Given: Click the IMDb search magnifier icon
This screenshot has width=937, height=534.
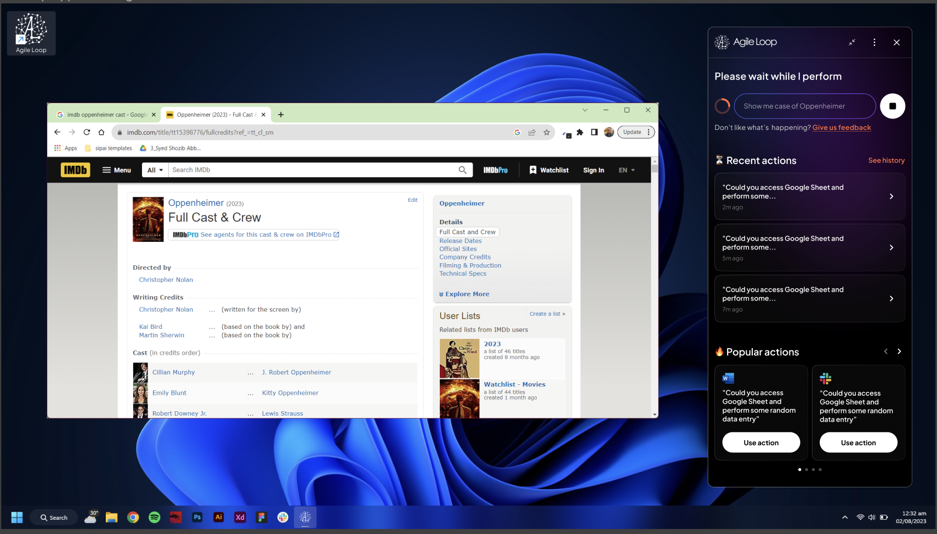Looking at the screenshot, I should [x=463, y=170].
